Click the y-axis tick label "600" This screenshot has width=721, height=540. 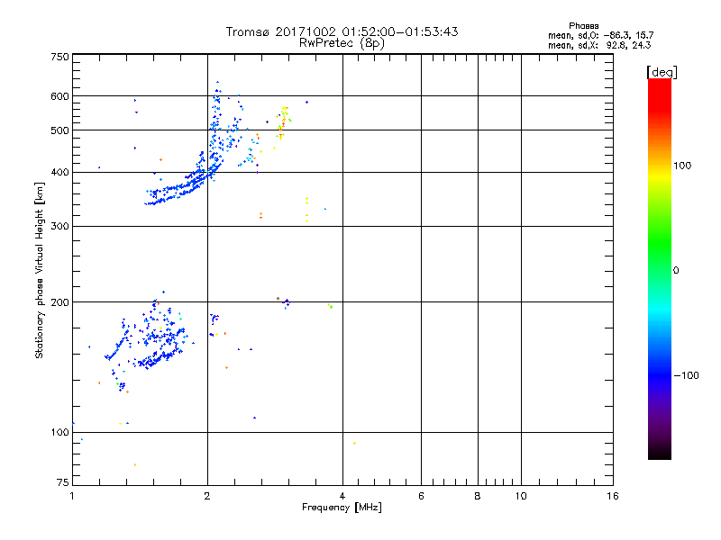point(60,96)
